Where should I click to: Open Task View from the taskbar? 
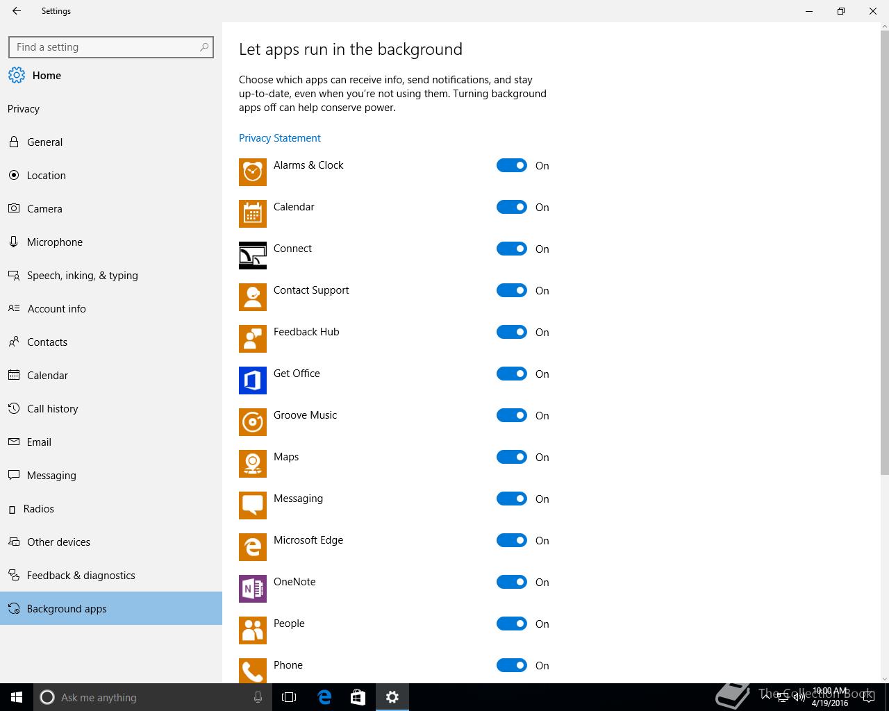coord(289,697)
